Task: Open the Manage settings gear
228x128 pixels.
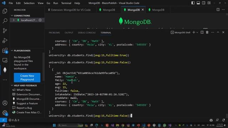Action: pyautogui.click(x=5, y=113)
